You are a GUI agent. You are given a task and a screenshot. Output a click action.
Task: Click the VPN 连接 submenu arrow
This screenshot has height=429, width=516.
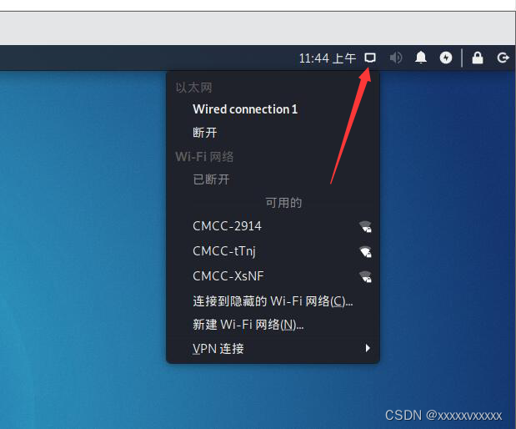click(x=368, y=348)
